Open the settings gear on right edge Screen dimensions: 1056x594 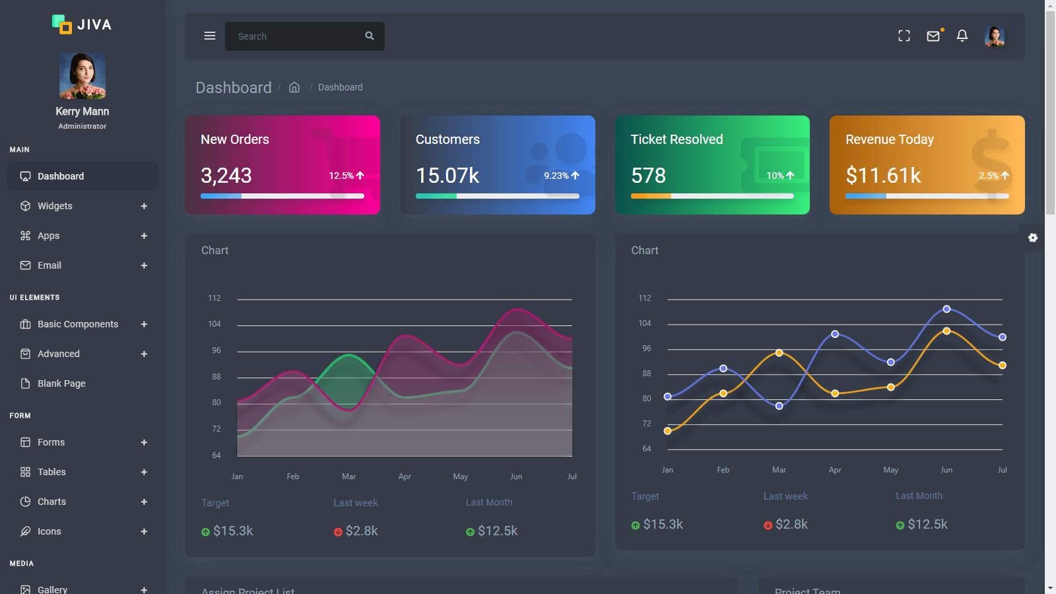(x=1033, y=238)
